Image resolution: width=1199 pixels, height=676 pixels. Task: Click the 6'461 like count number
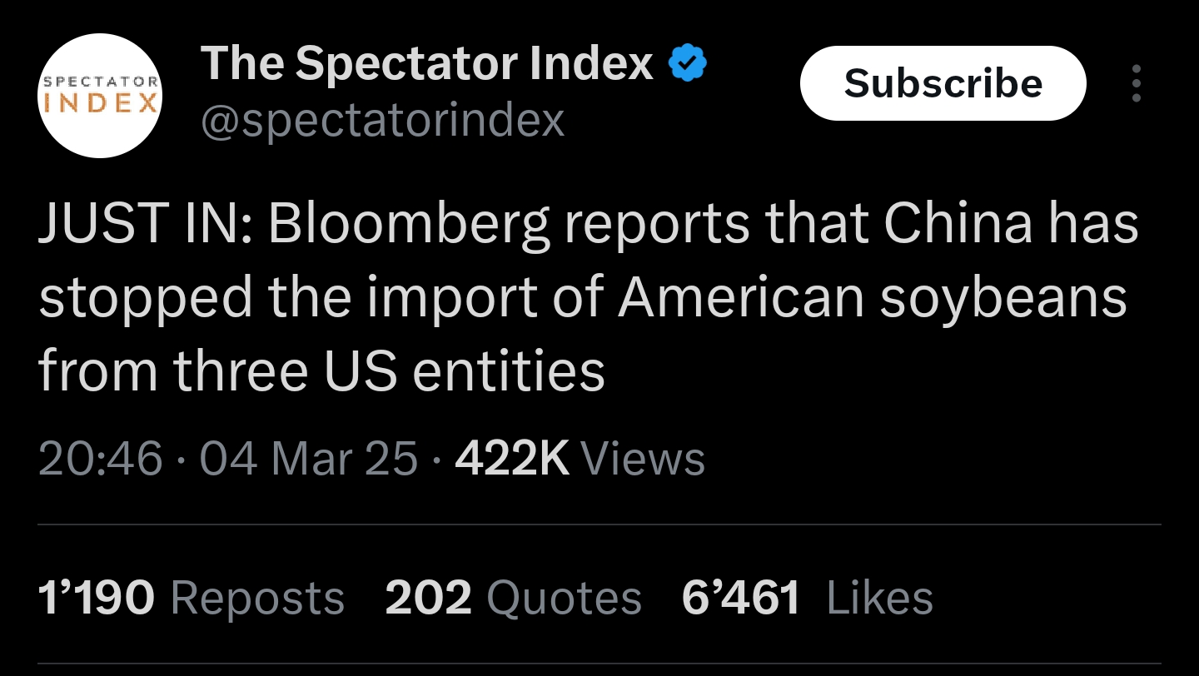740,598
